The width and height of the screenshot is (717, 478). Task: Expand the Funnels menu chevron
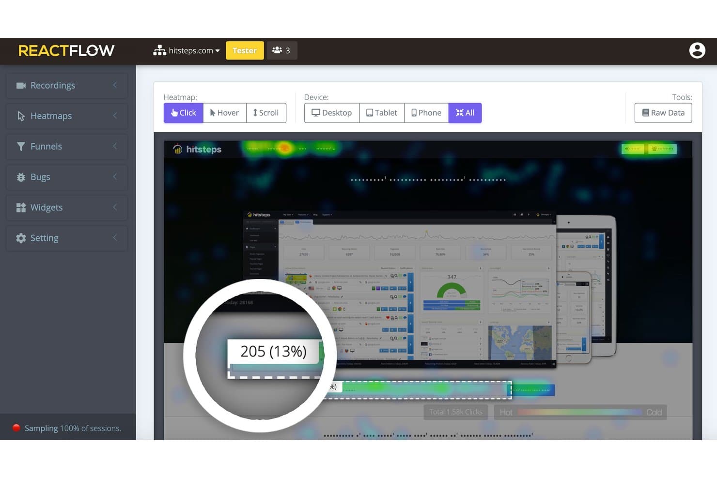coord(115,146)
